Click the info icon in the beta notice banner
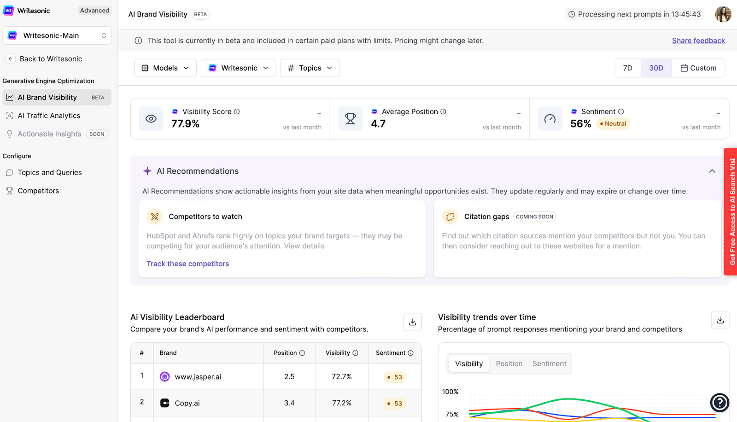The width and height of the screenshot is (737, 422). click(x=138, y=41)
